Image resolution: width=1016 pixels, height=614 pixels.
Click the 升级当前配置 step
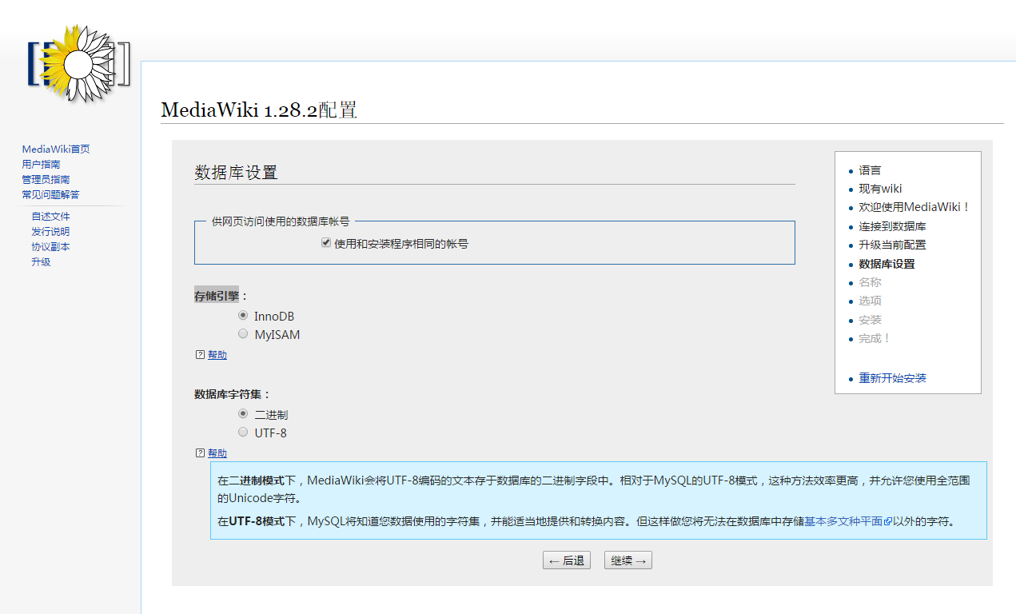pyautogui.click(x=892, y=245)
